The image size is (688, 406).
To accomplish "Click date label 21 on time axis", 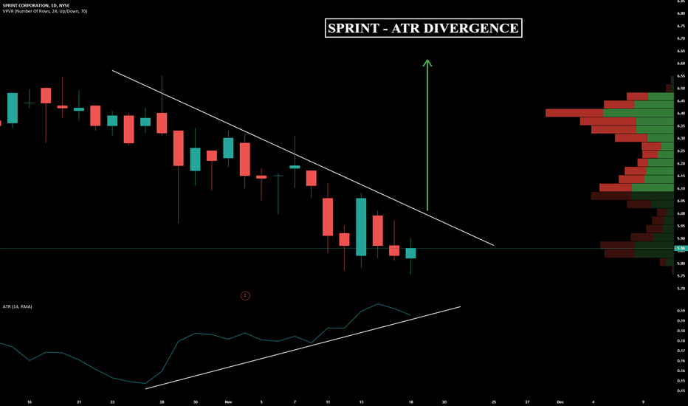I will click(x=79, y=402).
